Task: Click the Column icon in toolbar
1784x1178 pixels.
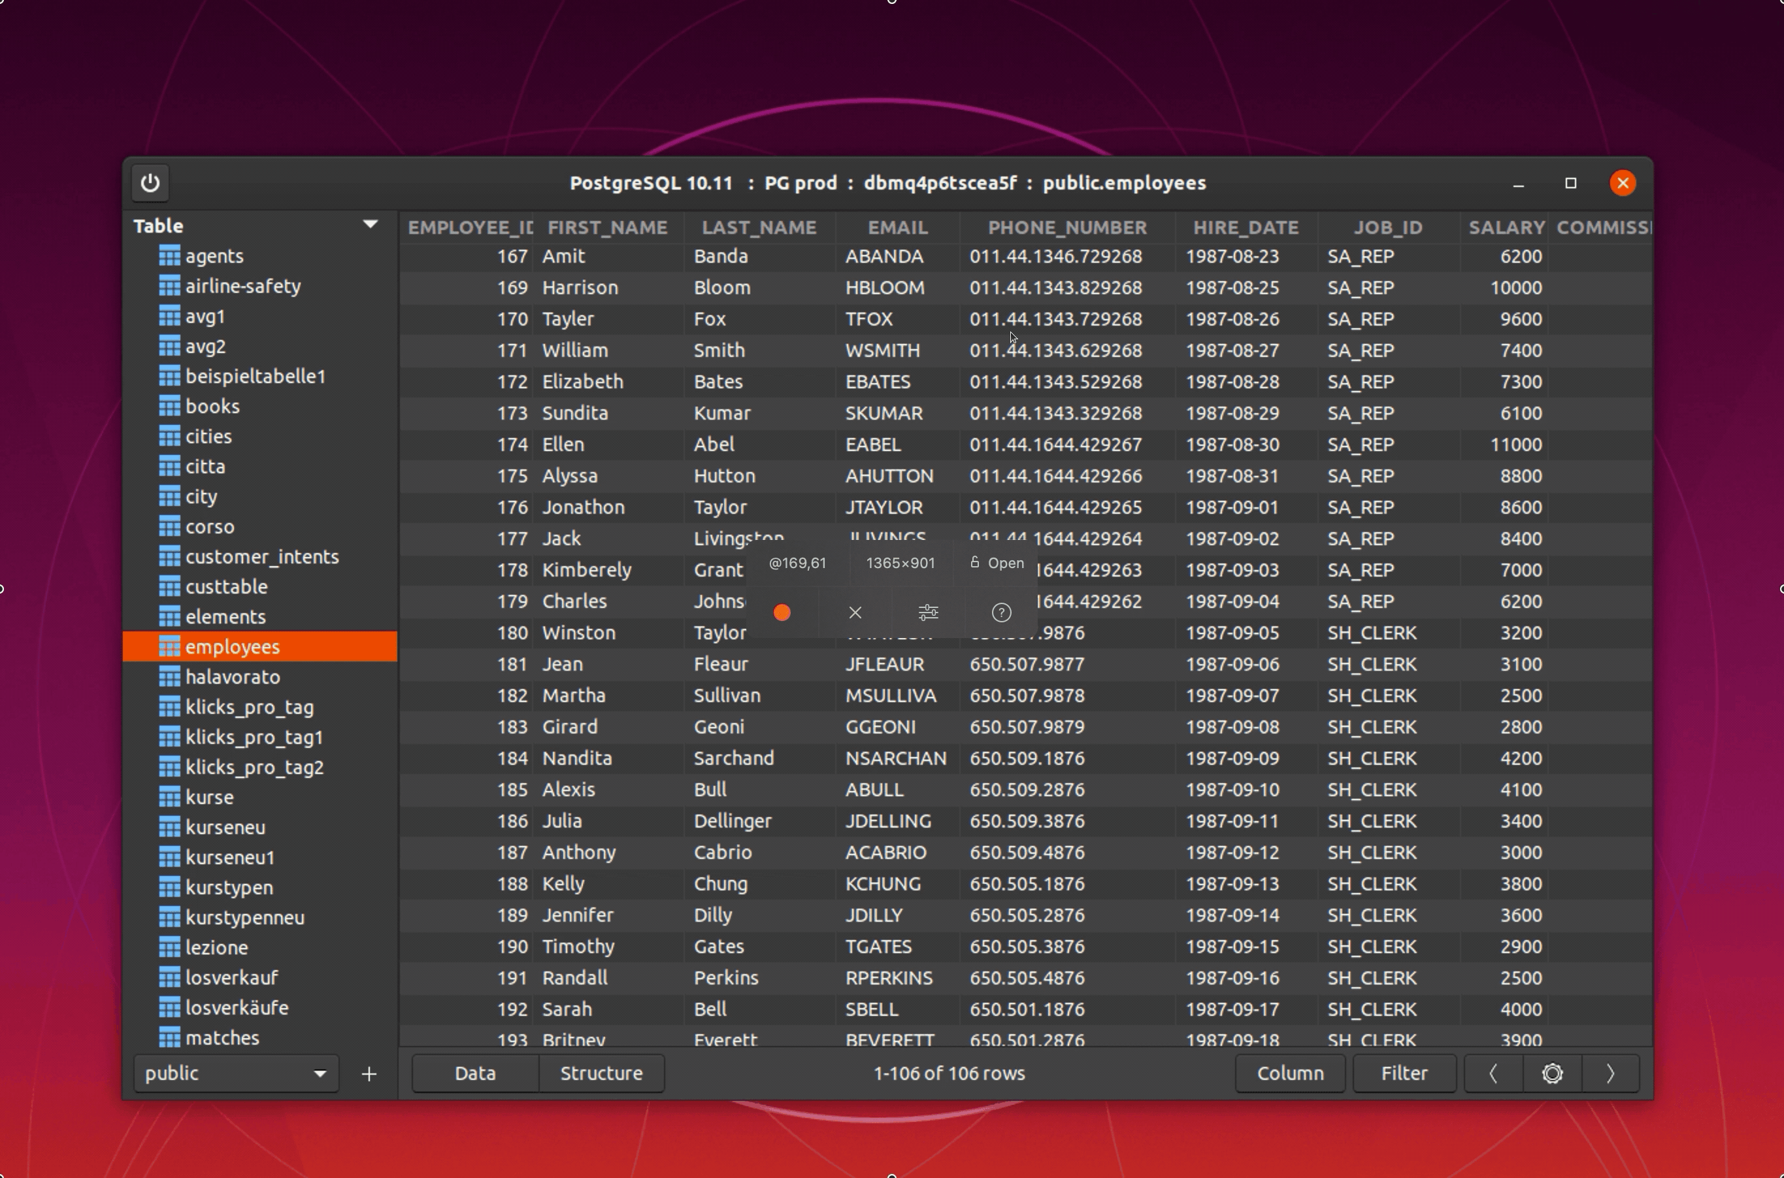Action: pos(1290,1071)
